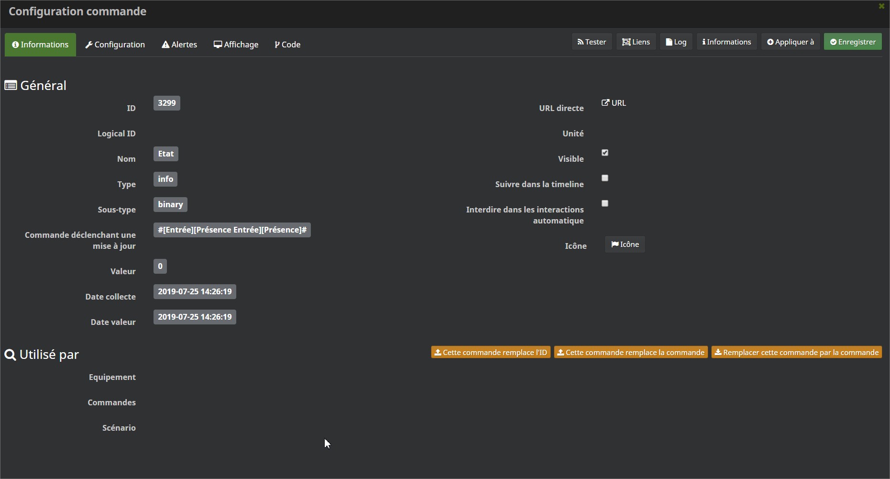
Task: Click the Général heading
Action: pyautogui.click(x=43, y=85)
